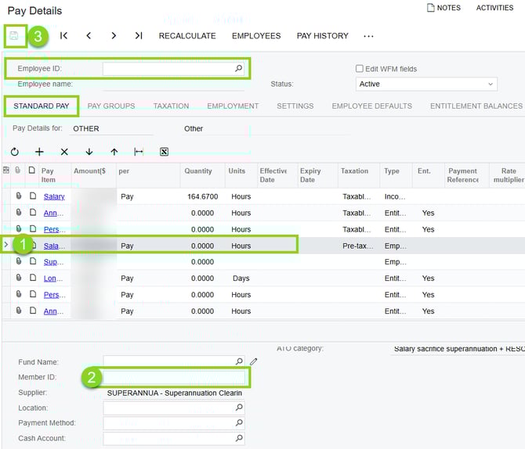Open the Salary pay item link

53,196
